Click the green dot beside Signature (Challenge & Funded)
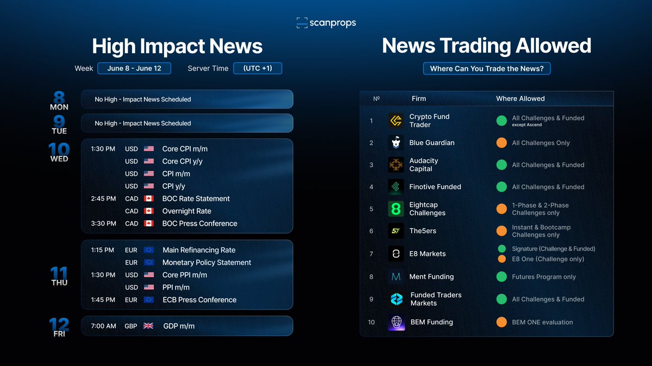652x366 pixels. coord(502,248)
